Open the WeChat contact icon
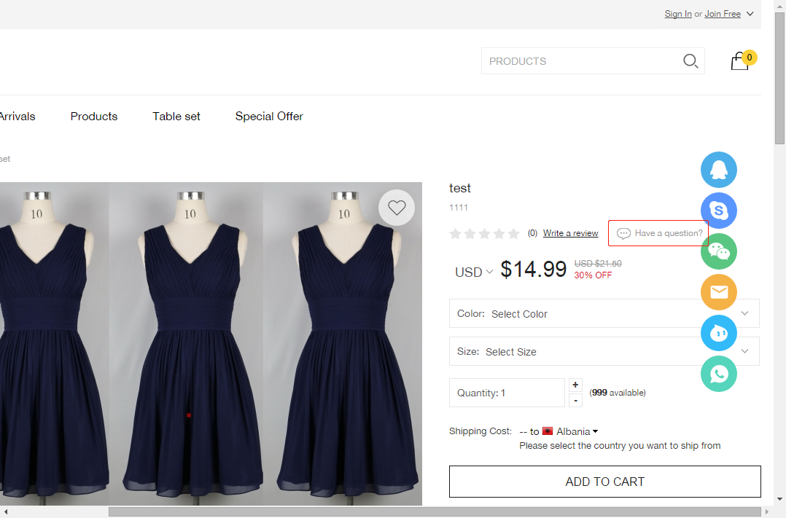Viewport: 786px width, 518px height. (x=718, y=251)
